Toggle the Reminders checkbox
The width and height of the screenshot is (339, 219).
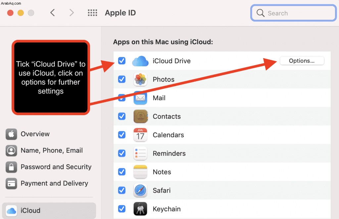tap(122, 153)
